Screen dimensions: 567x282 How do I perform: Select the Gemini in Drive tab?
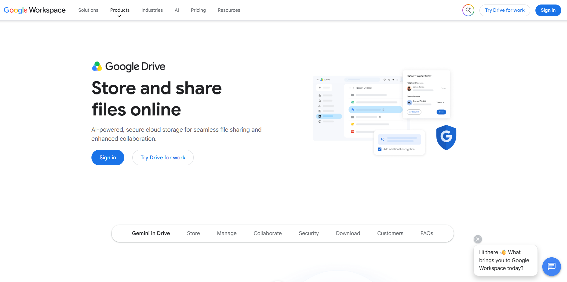click(151, 233)
